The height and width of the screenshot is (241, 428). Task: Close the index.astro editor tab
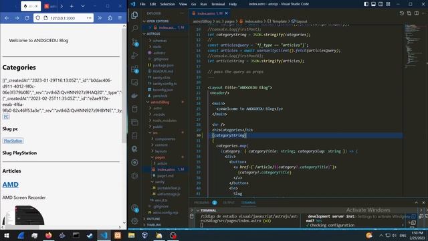tap(226, 13)
